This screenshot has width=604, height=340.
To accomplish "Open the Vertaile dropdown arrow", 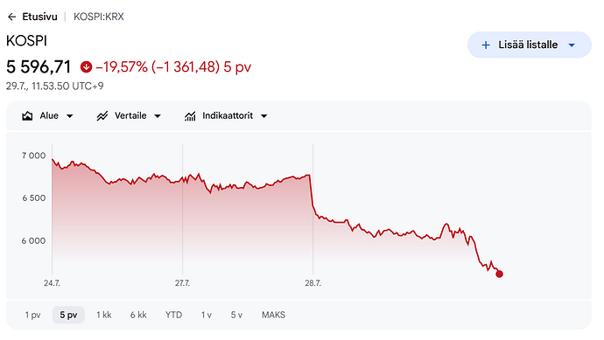I will click(x=158, y=116).
